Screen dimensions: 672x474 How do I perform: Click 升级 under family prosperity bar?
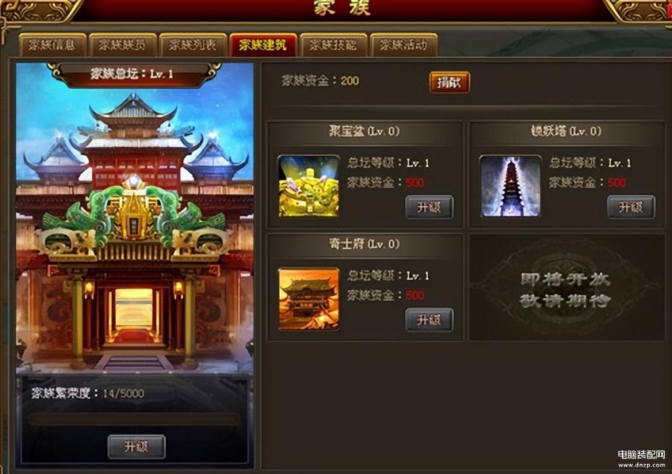pyautogui.click(x=136, y=446)
